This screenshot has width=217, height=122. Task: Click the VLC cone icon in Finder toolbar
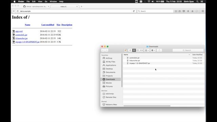(125, 50)
